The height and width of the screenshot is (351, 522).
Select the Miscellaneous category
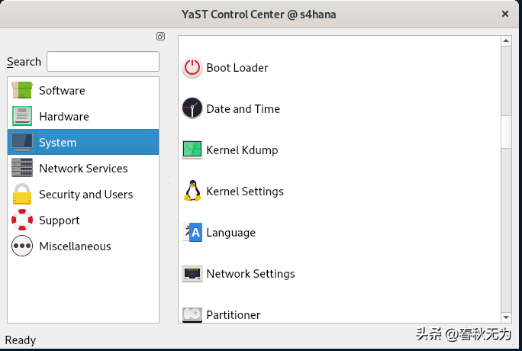tap(75, 246)
